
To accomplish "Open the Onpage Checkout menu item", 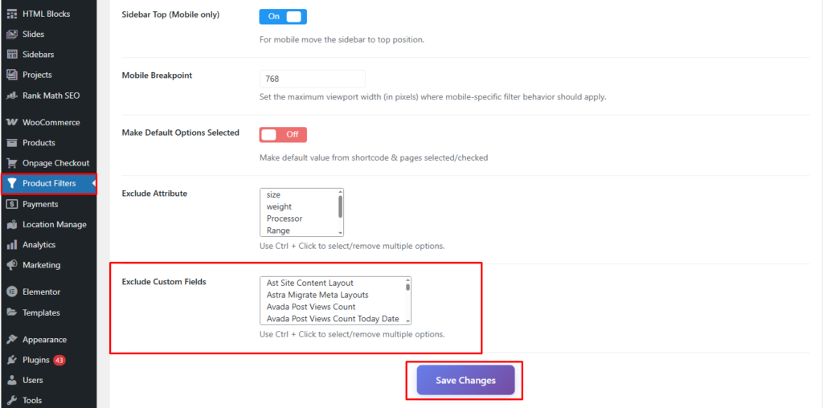I will [x=55, y=163].
